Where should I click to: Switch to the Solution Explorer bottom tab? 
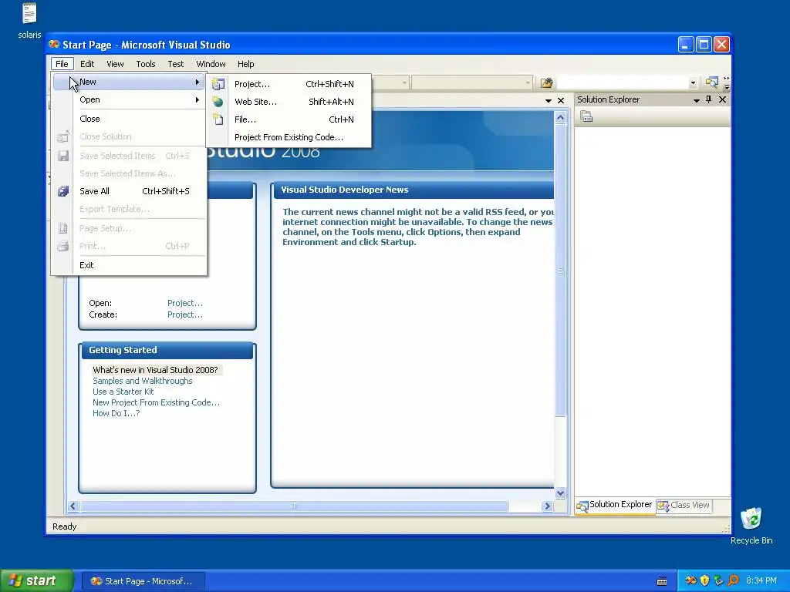615,505
